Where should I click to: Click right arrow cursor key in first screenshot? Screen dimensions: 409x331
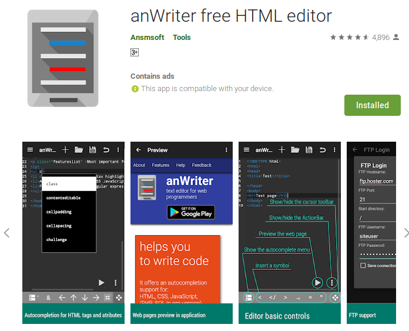pyautogui.click(x=96, y=297)
